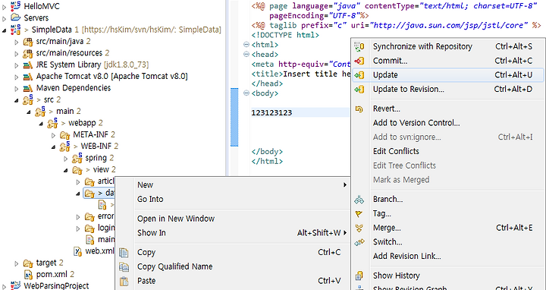Select Edit Conflicts menu entry

(x=448, y=151)
